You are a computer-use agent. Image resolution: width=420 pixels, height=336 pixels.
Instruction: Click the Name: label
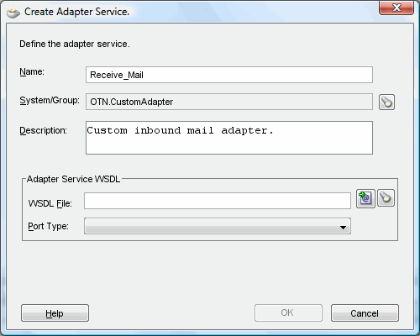tap(32, 72)
